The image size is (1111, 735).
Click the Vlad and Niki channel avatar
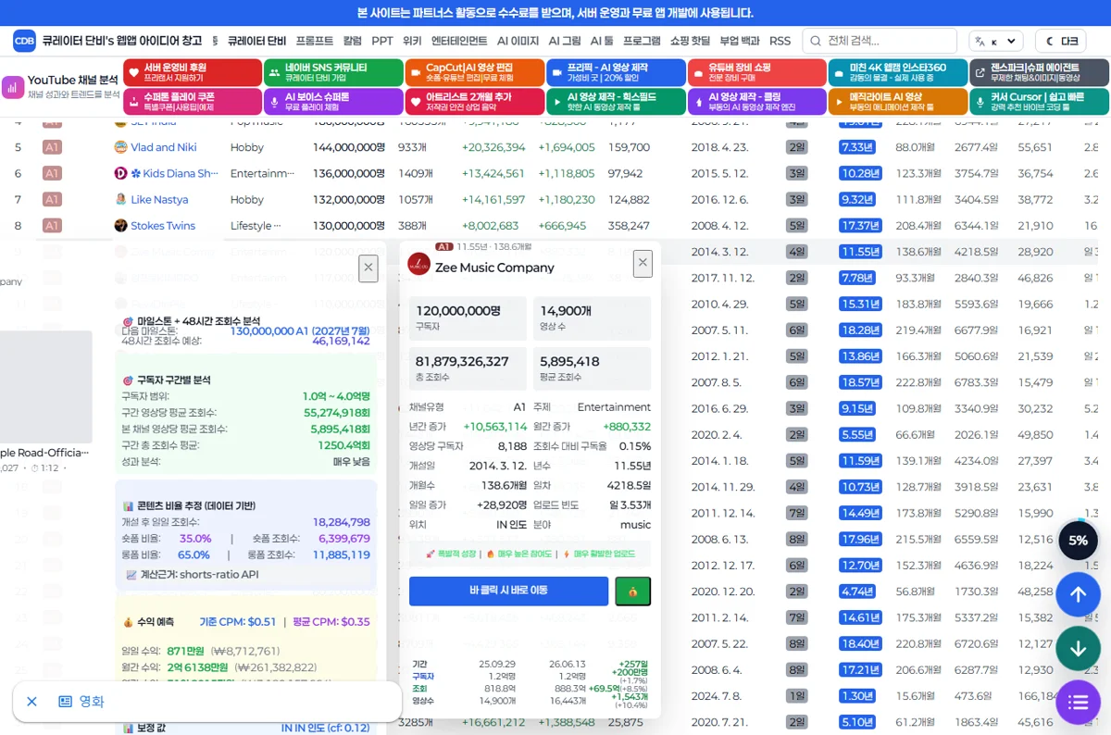tap(120, 147)
